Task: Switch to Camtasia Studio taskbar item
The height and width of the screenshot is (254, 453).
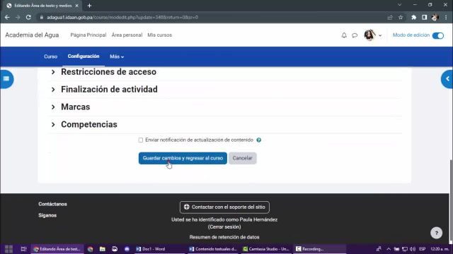Action: [x=266, y=249]
